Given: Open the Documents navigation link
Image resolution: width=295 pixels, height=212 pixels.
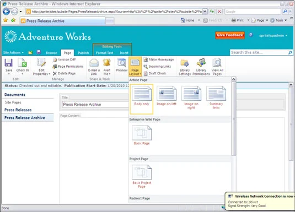Looking at the screenshot, I should pyautogui.click(x=15, y=95).
